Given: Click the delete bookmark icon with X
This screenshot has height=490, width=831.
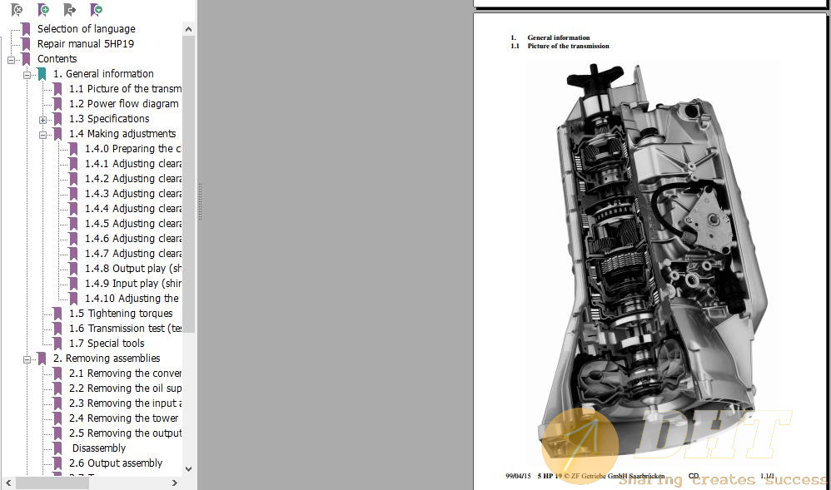Looking at the screenshot, I should point(17,10).
